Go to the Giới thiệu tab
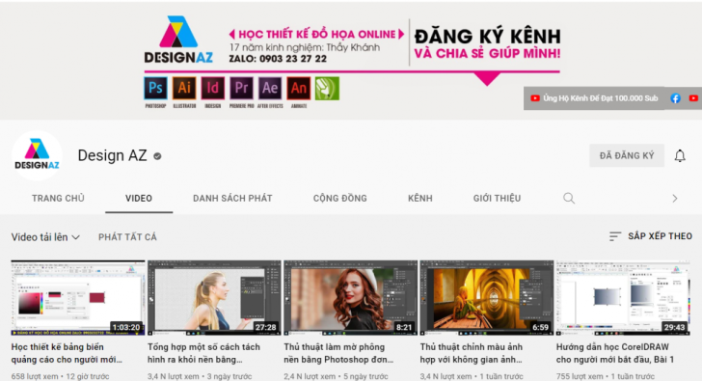Viewport: 702px width, 381px height. point(497,198)
